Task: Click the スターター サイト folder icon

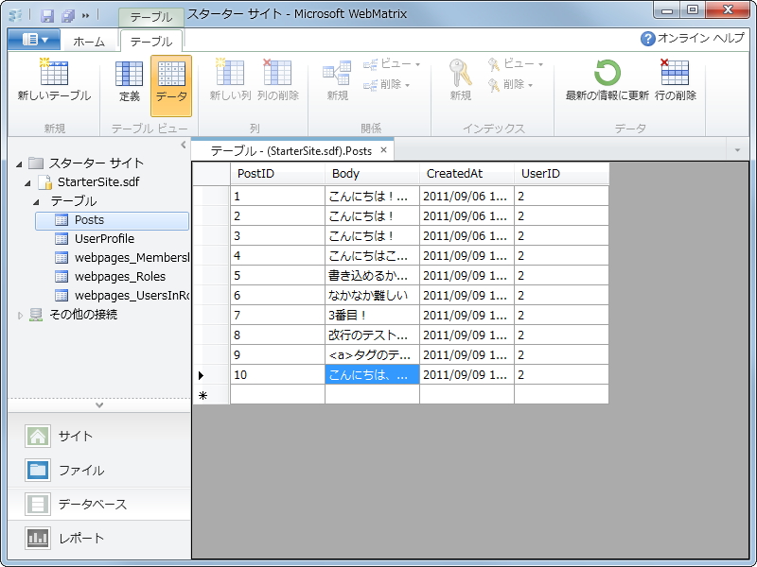Action: pyautogui.click(x=36, y=163)
